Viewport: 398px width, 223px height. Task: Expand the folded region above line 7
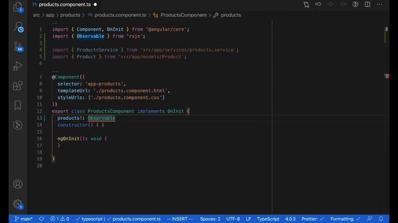coord(55,71)
